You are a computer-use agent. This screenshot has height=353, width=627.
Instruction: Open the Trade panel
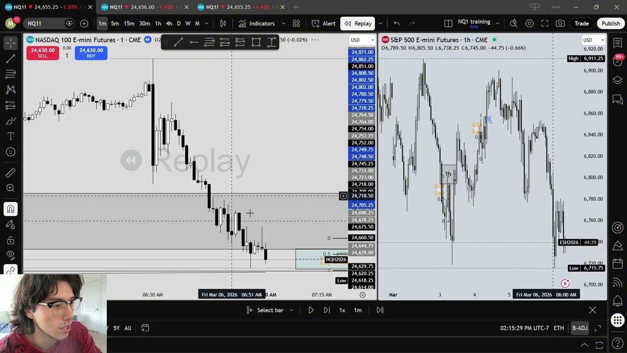[581, 24]
